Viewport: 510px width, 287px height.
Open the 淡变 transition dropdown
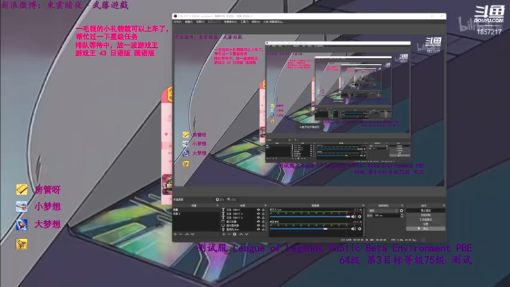pyautogui.click(x=383, y=211)
